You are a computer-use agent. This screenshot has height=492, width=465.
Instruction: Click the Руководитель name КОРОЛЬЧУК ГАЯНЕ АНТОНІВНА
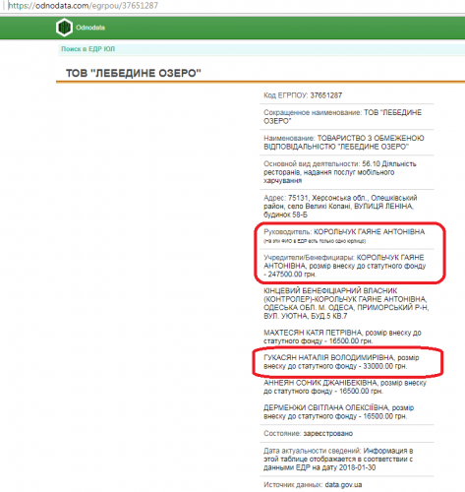click(x=370, y=232)
